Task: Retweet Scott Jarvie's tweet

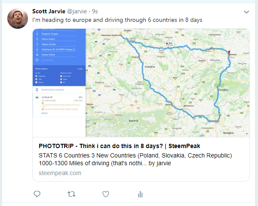Action: tap(71, 194)
